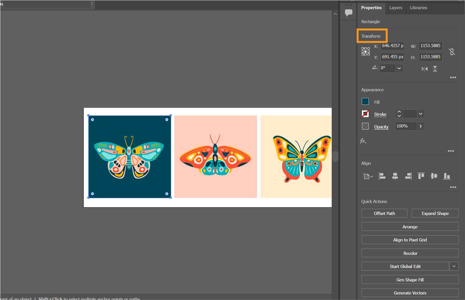Click the Flip Vertical icon
This screenshot has height=300, width=465.
pos(435,69)
